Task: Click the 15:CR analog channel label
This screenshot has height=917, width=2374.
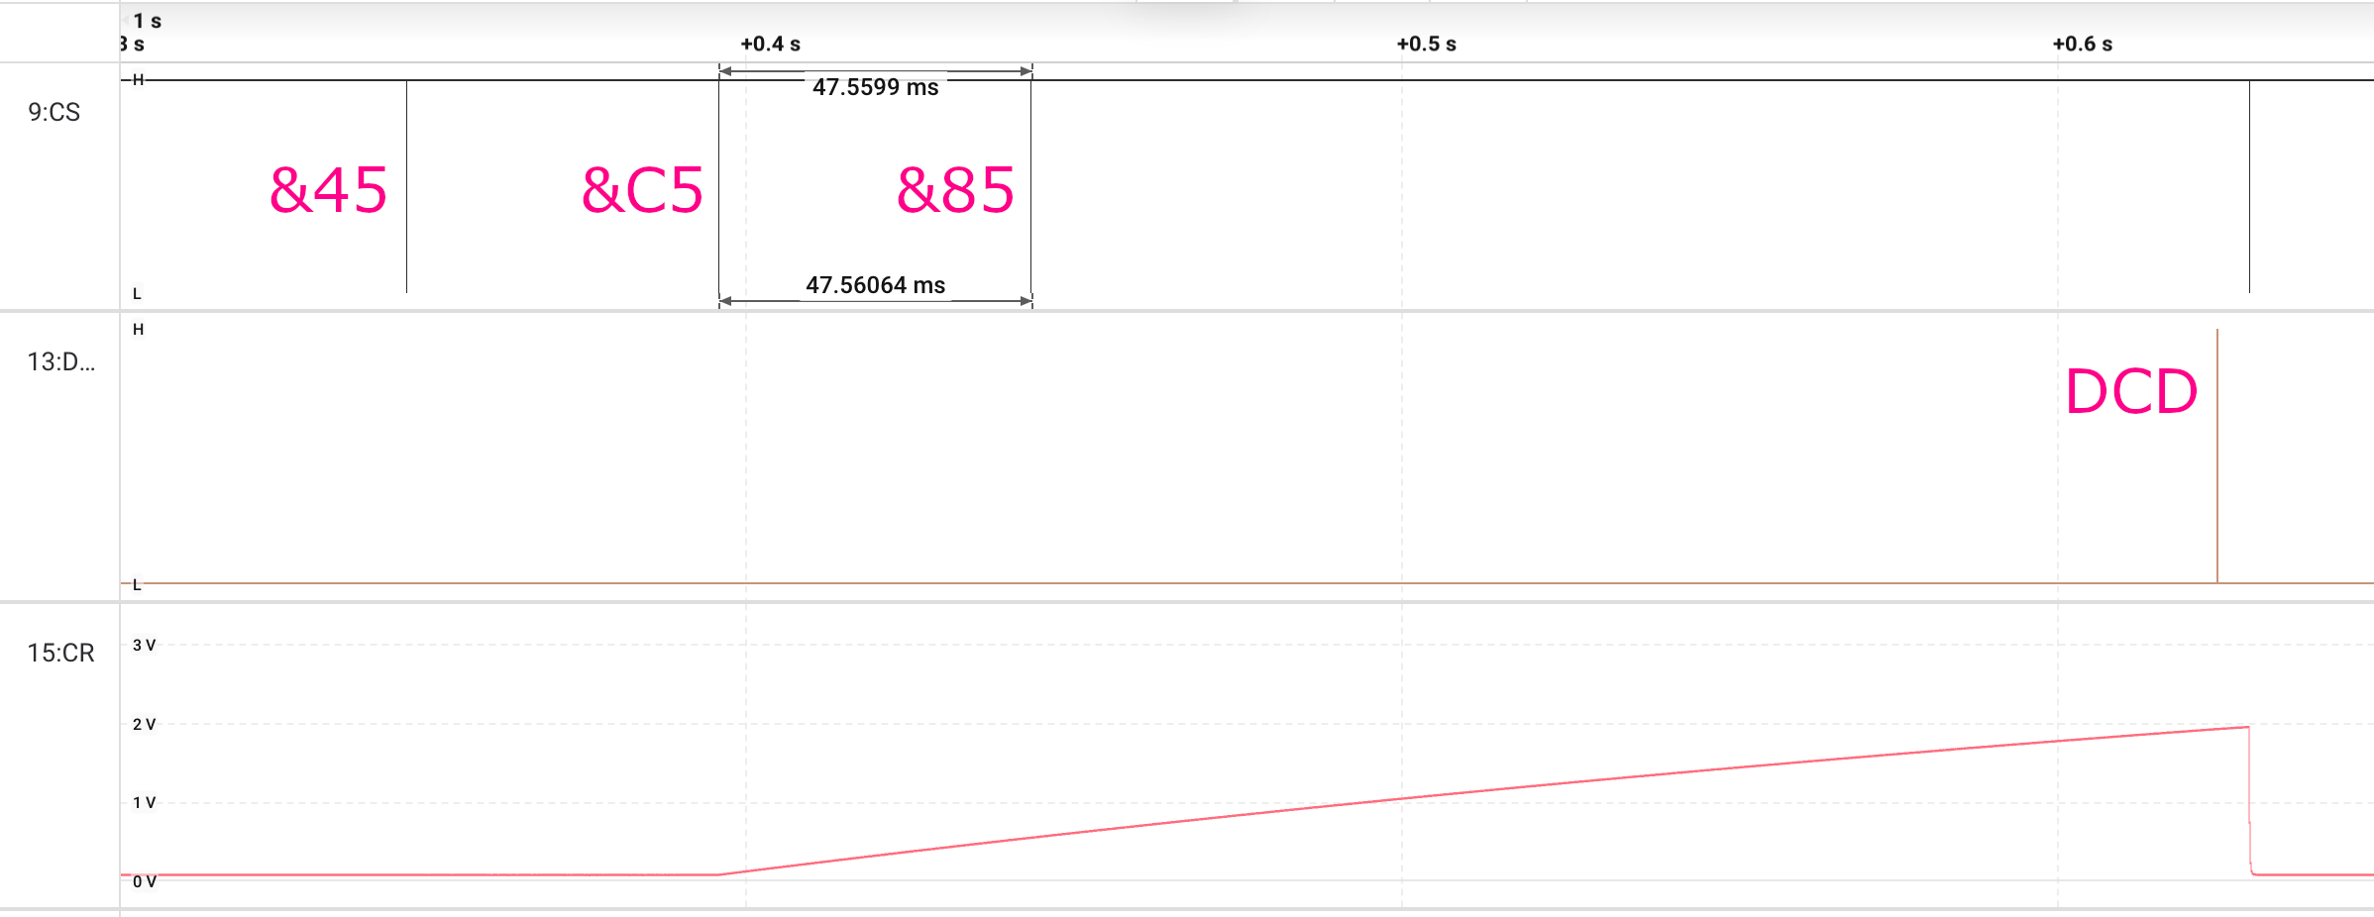Action: [60, 653]
